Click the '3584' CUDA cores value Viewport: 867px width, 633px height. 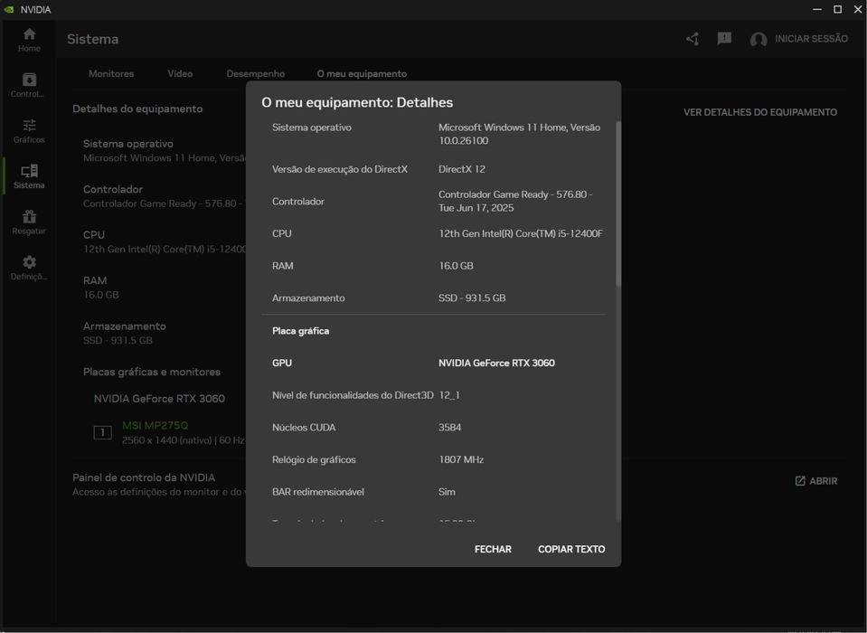coord(449,428)
